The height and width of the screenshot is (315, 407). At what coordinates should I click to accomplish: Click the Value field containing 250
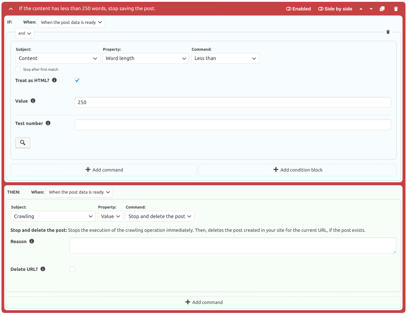pos(233,102)
